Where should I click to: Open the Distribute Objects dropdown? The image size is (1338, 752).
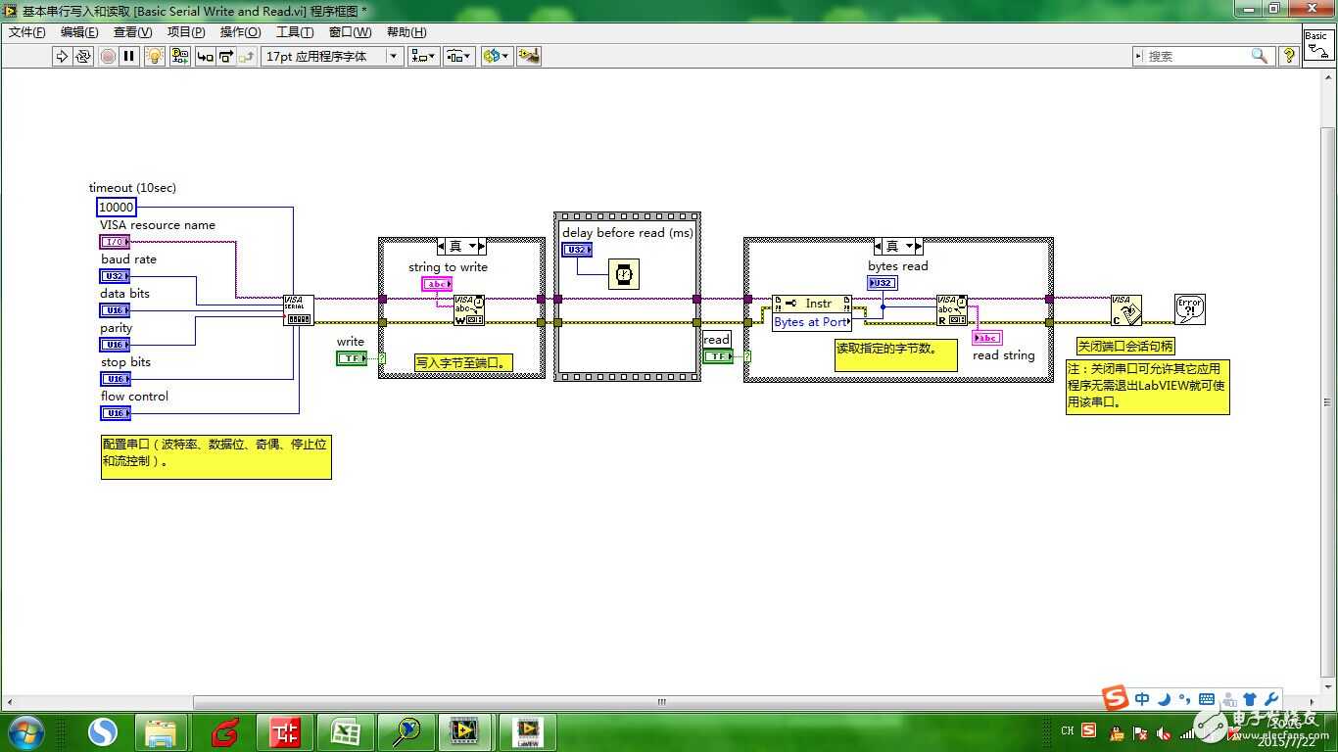point(459,56)
